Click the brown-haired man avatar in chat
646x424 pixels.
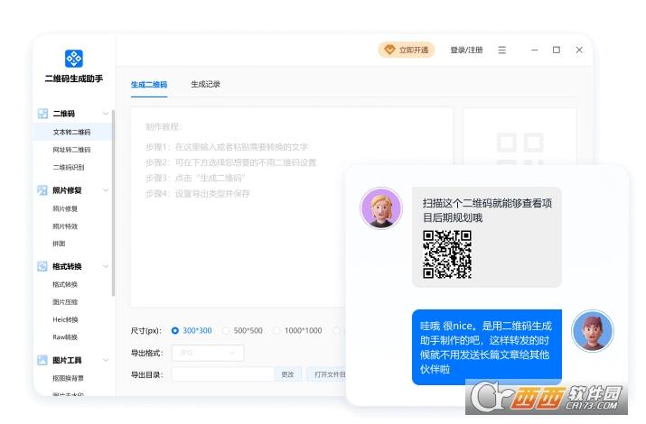pos(593,331)
